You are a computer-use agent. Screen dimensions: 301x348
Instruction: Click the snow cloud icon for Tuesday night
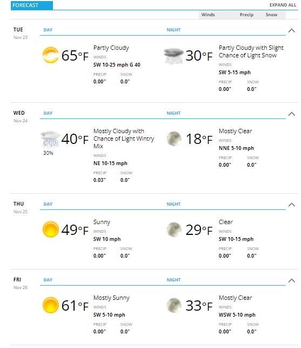pyautogui.click(x=173, y=56)
